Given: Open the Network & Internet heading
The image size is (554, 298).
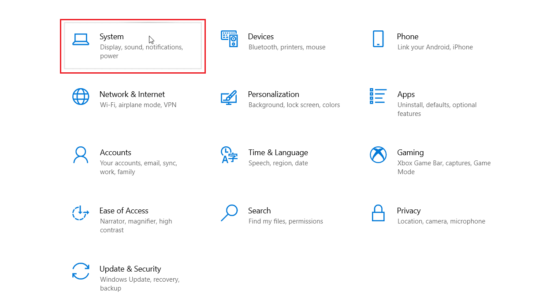Looking at the screenshot, I should click(132, 94).
